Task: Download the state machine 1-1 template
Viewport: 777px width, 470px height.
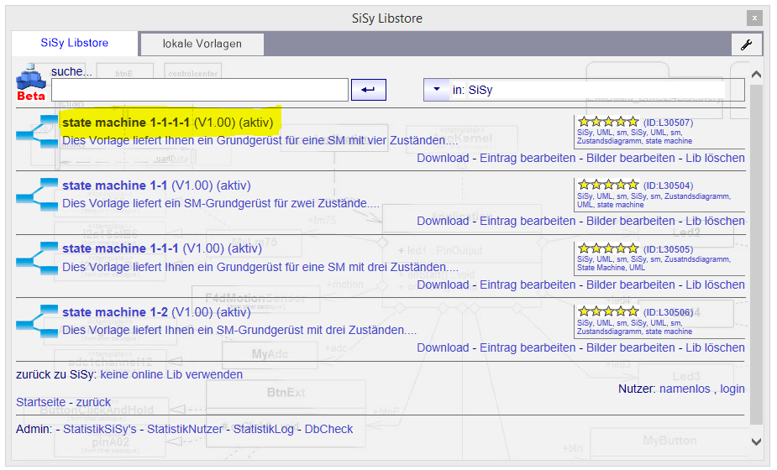Action: click(x=443, y=221)
